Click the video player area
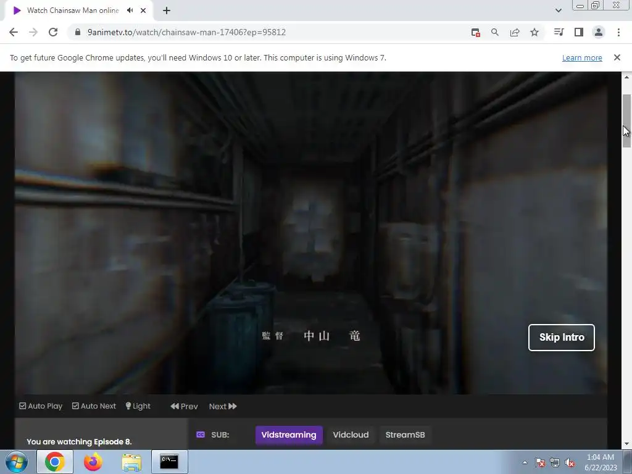 point(311,233)
